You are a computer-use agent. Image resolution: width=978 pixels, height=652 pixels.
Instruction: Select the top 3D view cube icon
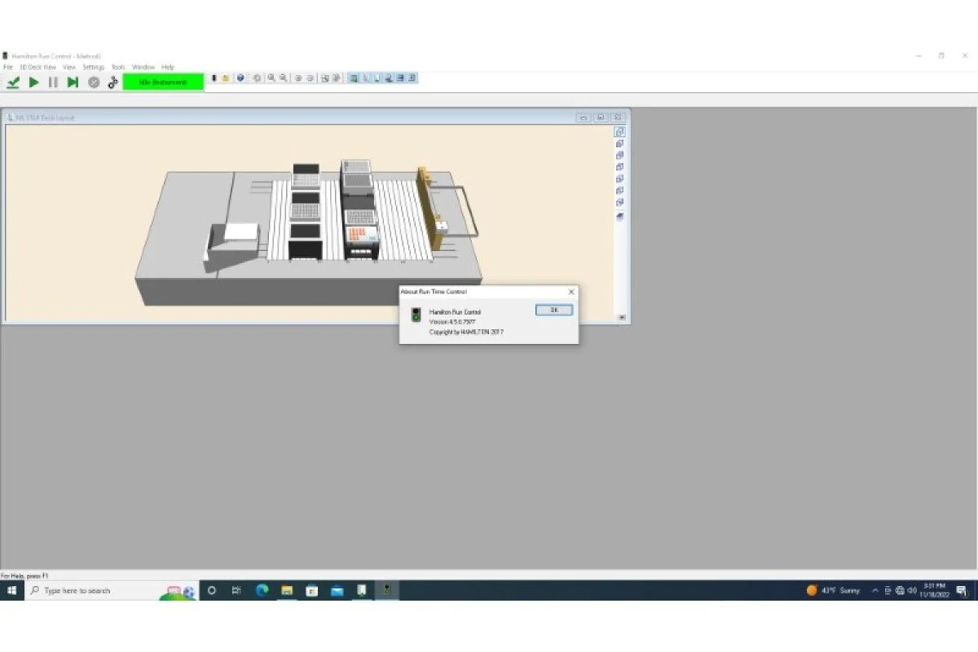pos(619,132)
